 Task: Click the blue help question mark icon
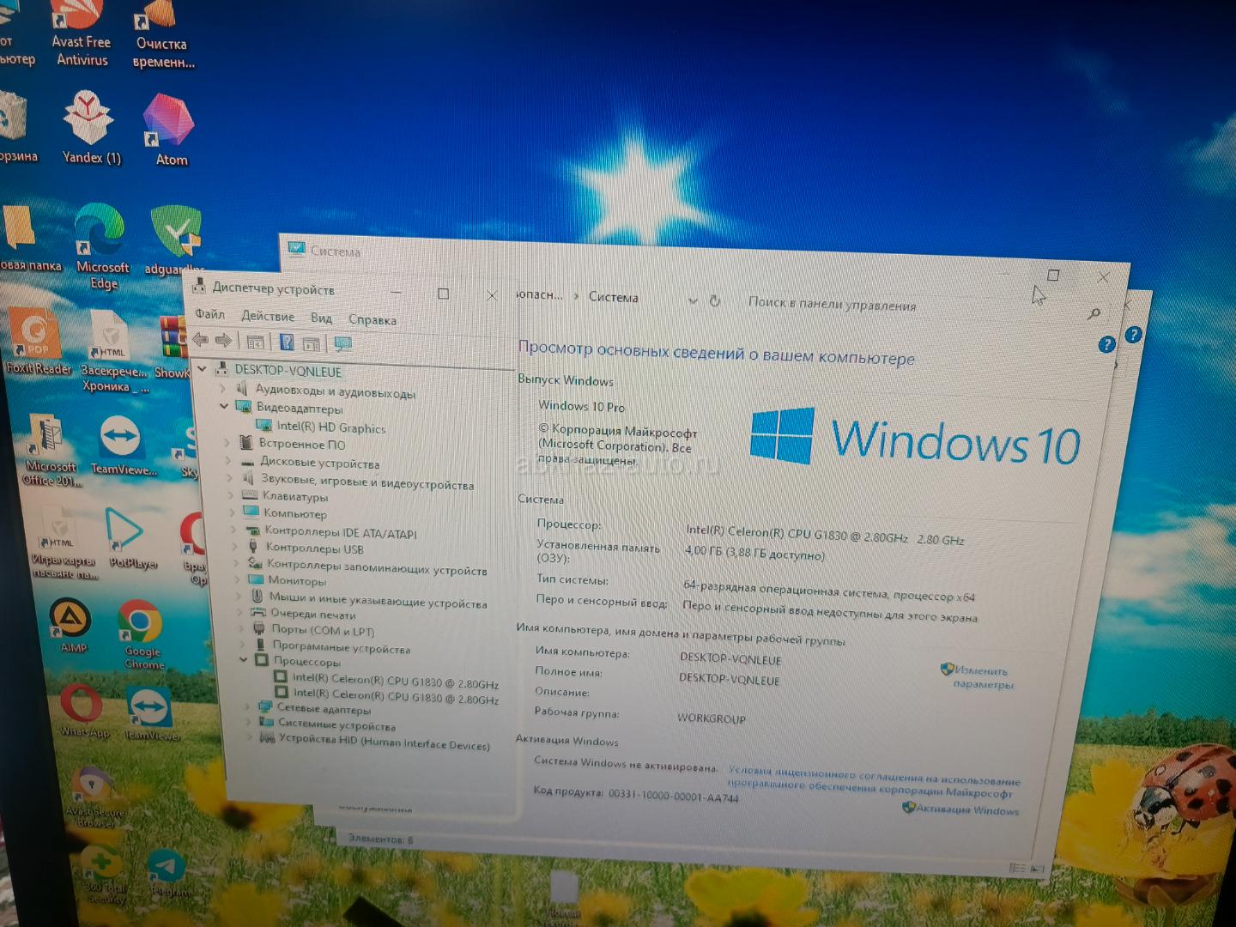click(x=1106, y=345)
